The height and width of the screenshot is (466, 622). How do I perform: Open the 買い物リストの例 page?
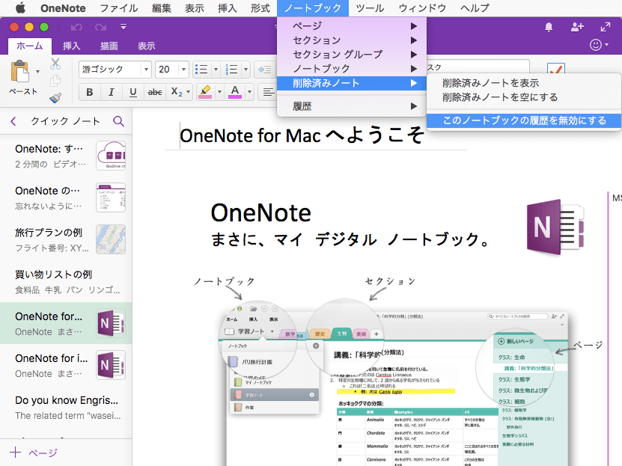[66, 281]
